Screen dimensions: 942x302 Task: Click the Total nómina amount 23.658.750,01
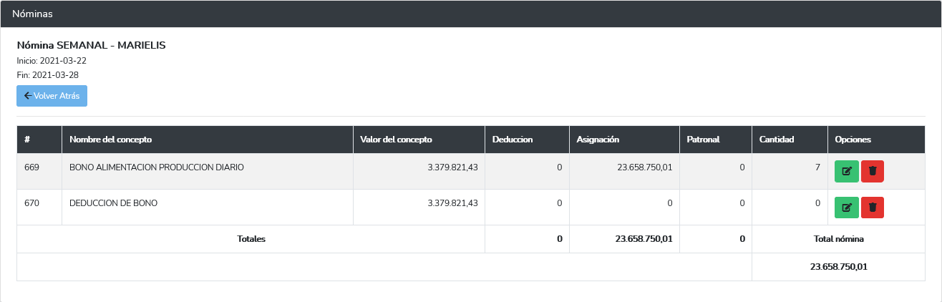[839, 266]
